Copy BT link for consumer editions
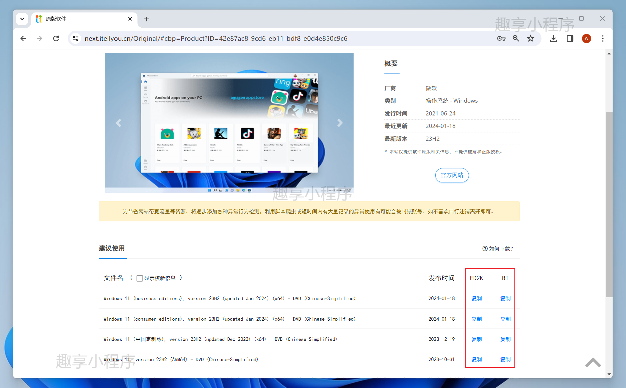 coord(505,319)
